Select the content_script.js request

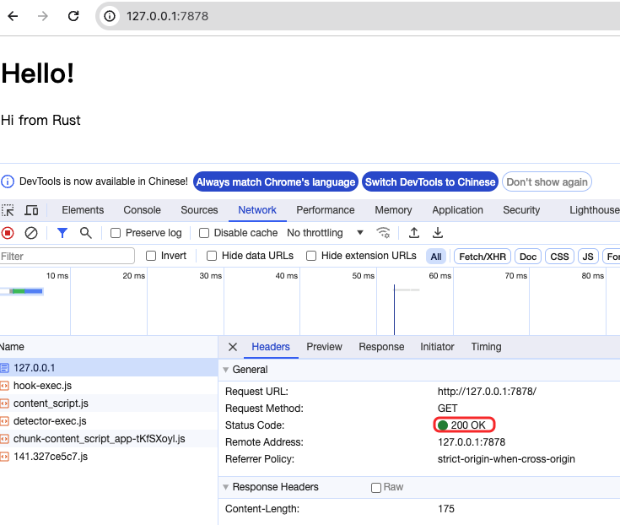109,403
